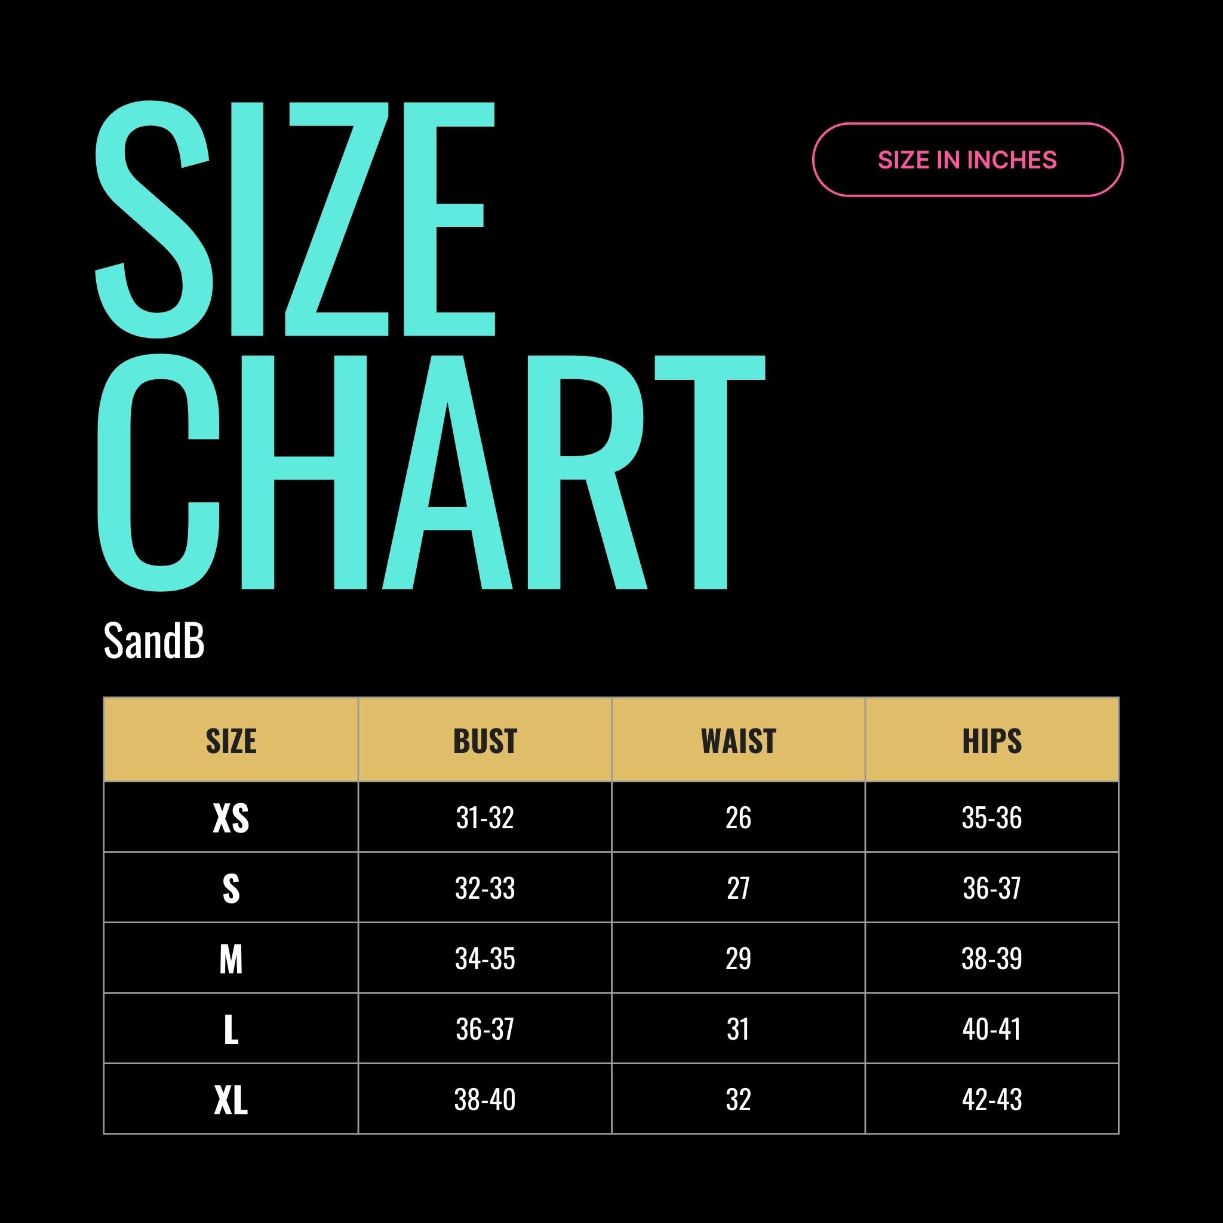This screenshot has height=1223, width=1223.
Task: Click the SandB brand name text
Action: coord(154,641)
